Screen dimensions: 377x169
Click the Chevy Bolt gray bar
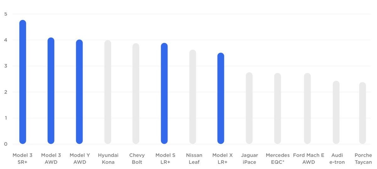136,94
